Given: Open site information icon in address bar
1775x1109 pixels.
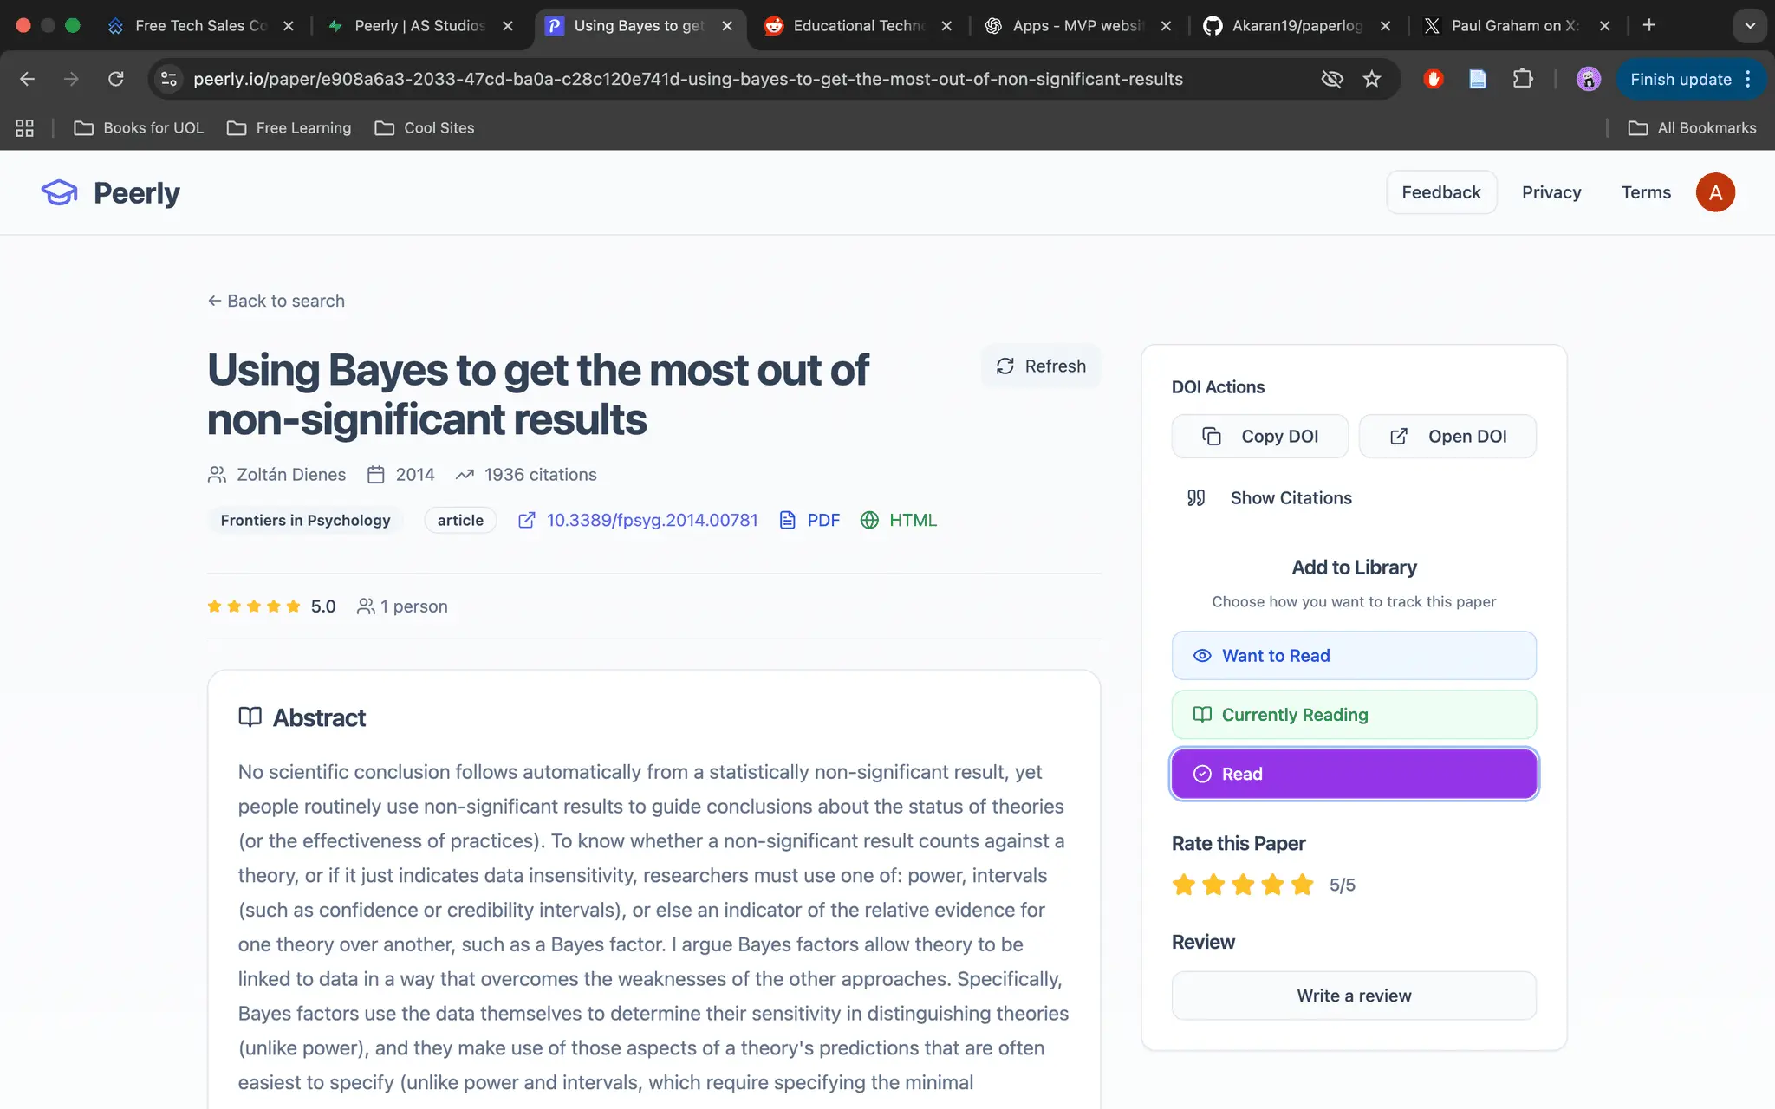Looking at the screenshot, I should (x=169, y=79).
